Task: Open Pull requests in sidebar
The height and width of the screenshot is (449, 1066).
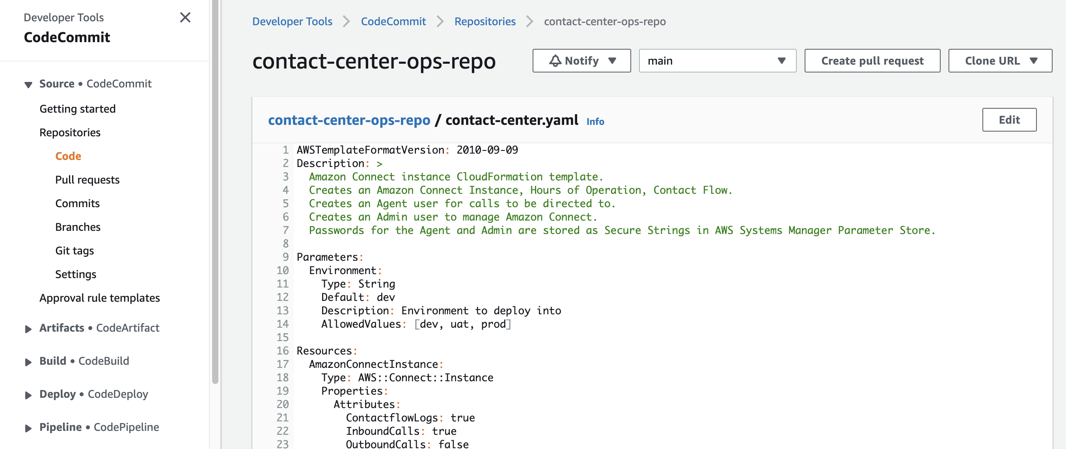Action: pos(87,180)
